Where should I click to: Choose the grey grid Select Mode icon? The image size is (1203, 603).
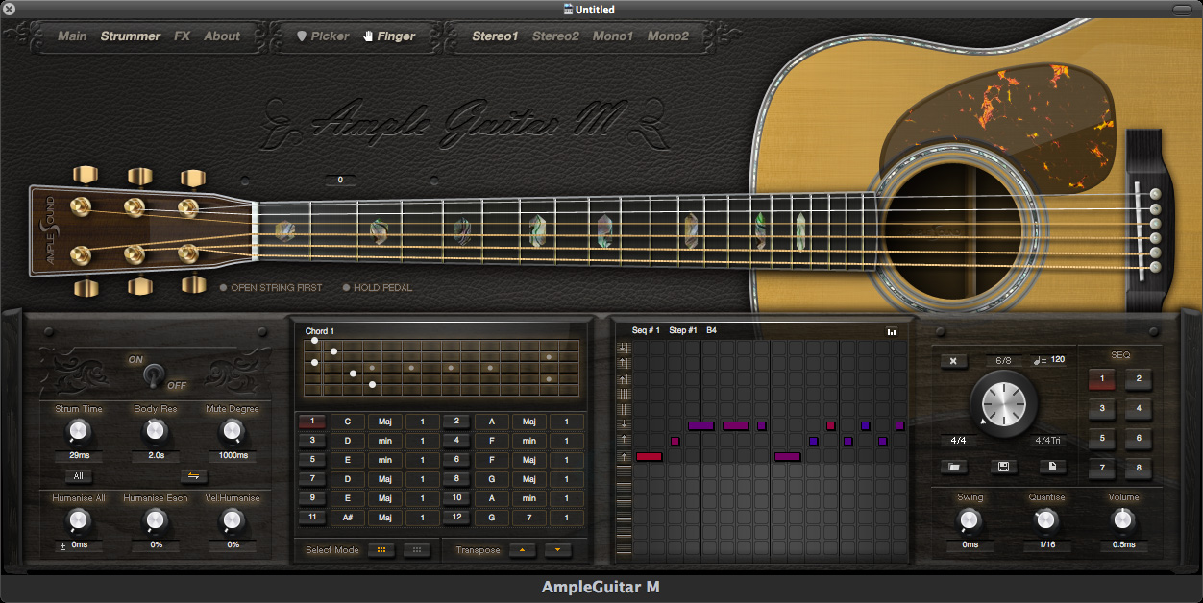pos(417,550)
